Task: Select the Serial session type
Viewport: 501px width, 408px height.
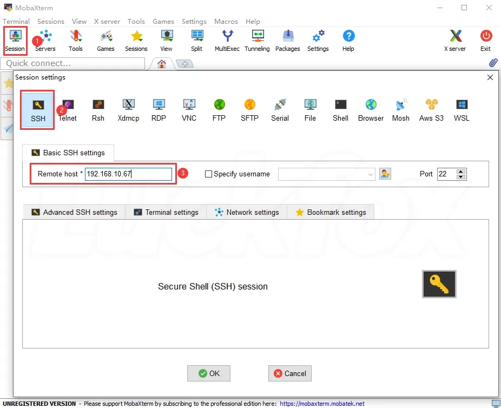Action: 280,110
